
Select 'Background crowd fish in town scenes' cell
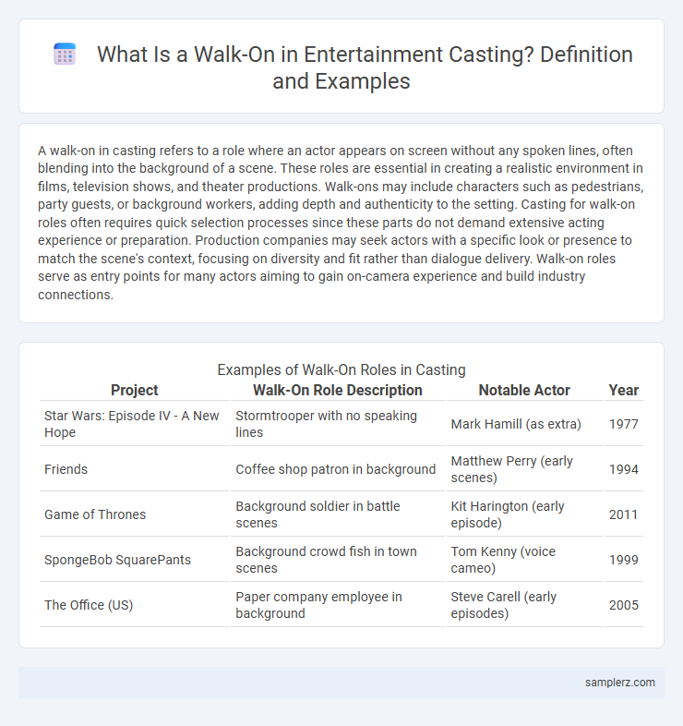point(338,560)
